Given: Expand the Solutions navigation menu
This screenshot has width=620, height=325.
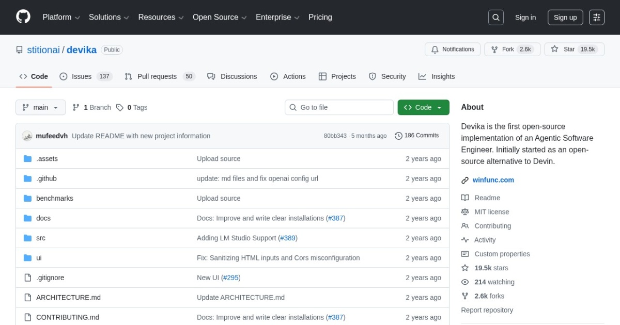Looking at the screenshot, I should [109, 18].
